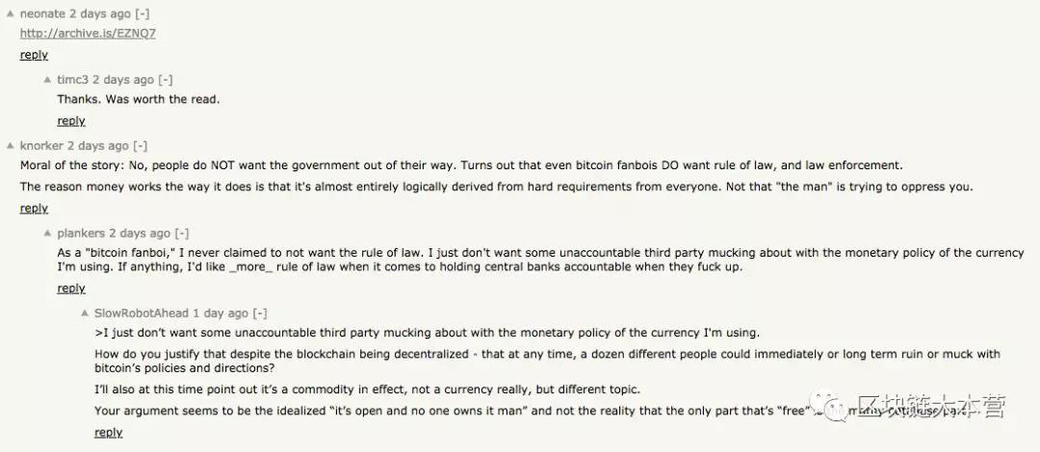Reply to plankers' comment
1040x452 pixels.
(x=71, y=289)
